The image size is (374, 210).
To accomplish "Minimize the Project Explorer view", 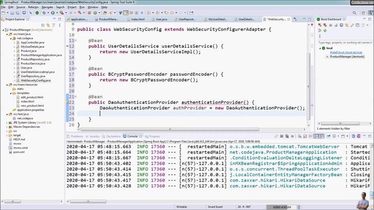I will tap(54, 19).
